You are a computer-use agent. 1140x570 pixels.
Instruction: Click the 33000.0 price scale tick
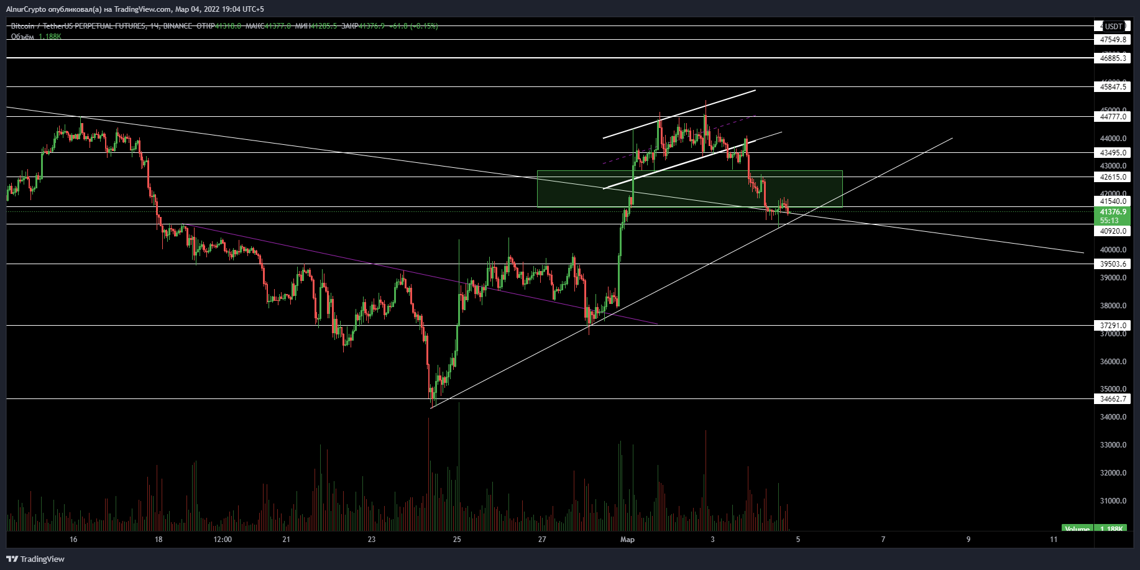click(1113, 445)
